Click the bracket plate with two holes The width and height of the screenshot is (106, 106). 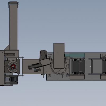pos(10,55)
